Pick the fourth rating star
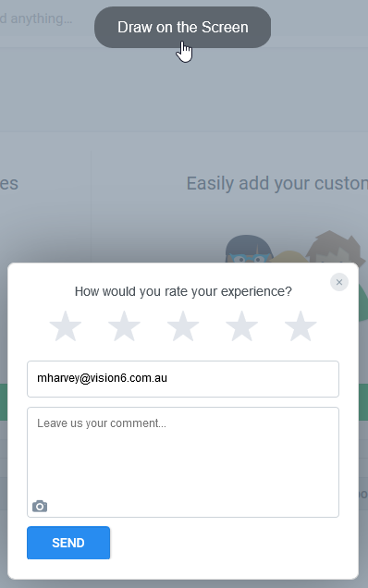Image resolution: width=368 pixels, height=588 pixels. click(242, 326)
